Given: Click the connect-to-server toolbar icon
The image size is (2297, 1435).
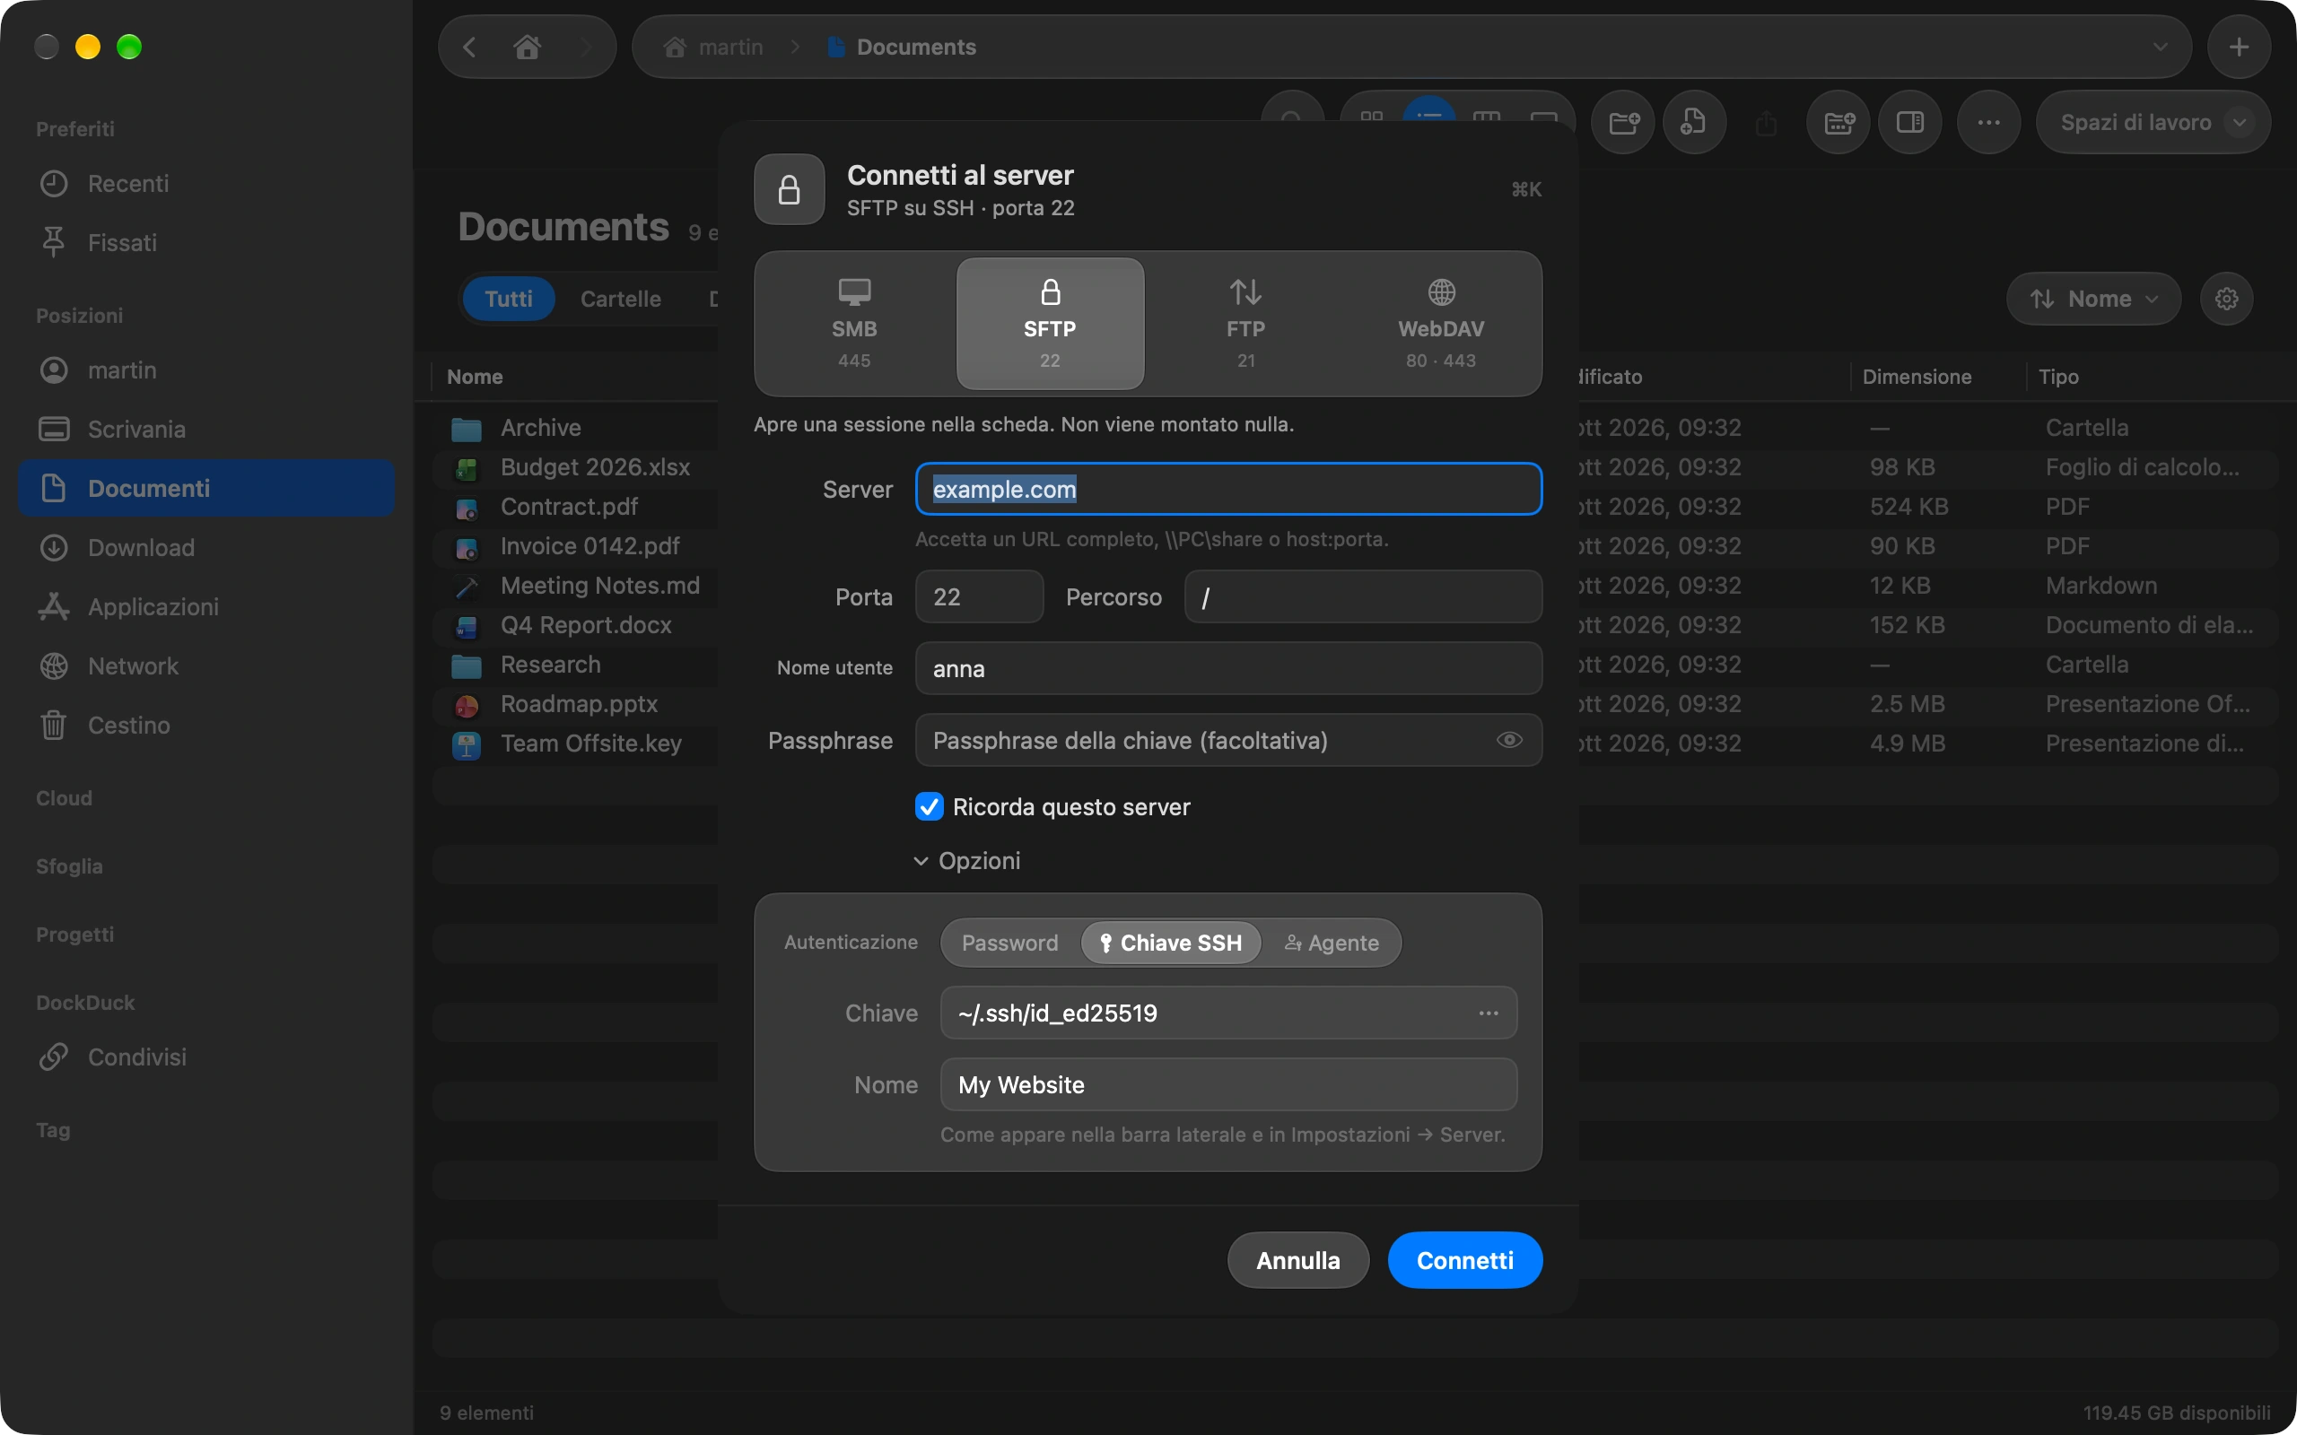Looking at the screenshot, I should (x=1838, y=123).
